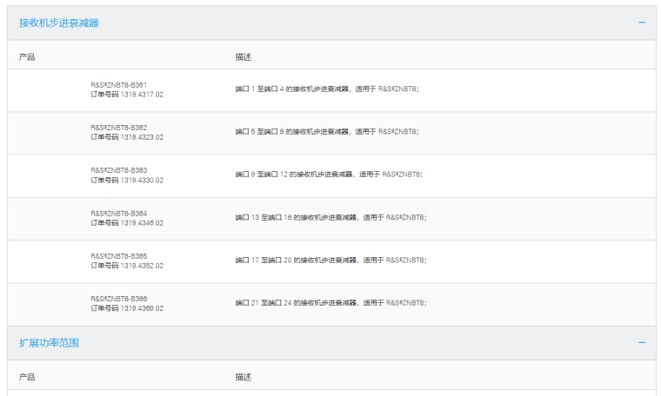Collapse 扩展功率范围 section with minus icon
661x396 pixels.
coord(642,343)
